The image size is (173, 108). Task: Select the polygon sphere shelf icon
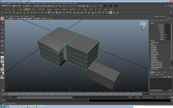click(6, 13)
